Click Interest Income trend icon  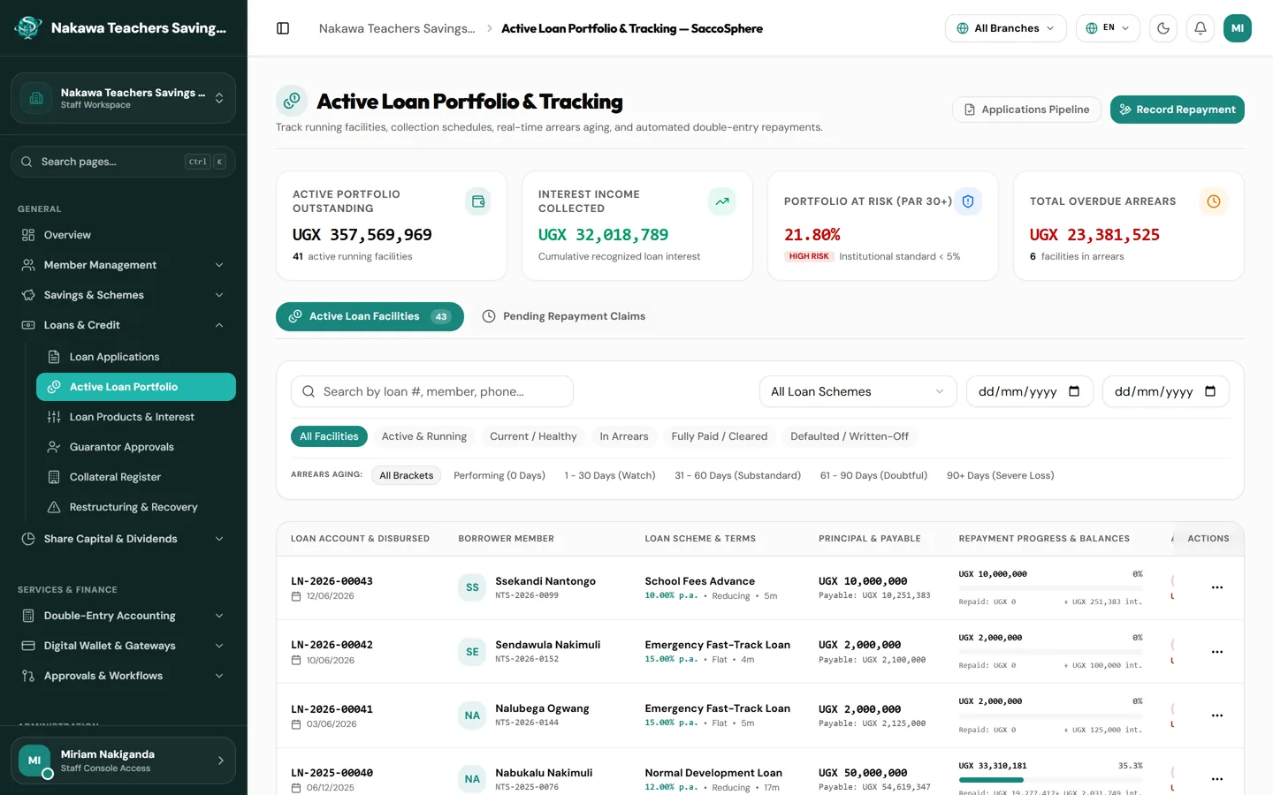[x=722, y=201]
